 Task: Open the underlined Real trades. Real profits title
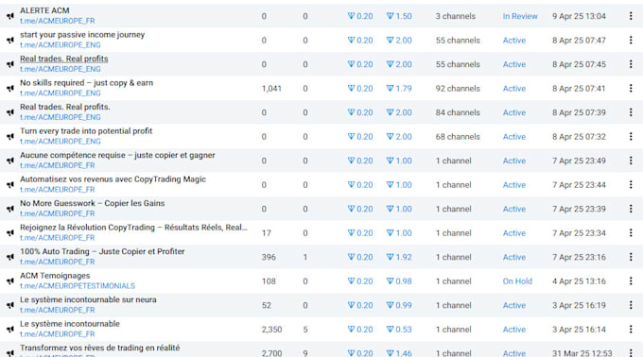pyautogui.click(x=64, y=59)
